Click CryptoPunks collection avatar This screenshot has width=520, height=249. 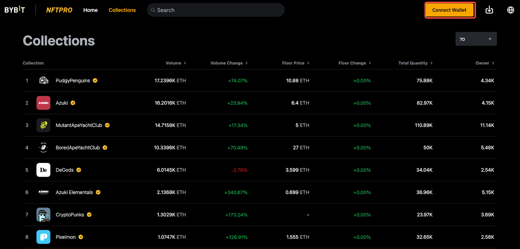click(x=43, y=215)
